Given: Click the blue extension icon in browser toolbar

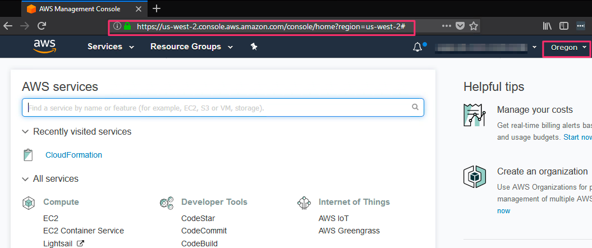Looking at the screenshot, I should 580,26.
